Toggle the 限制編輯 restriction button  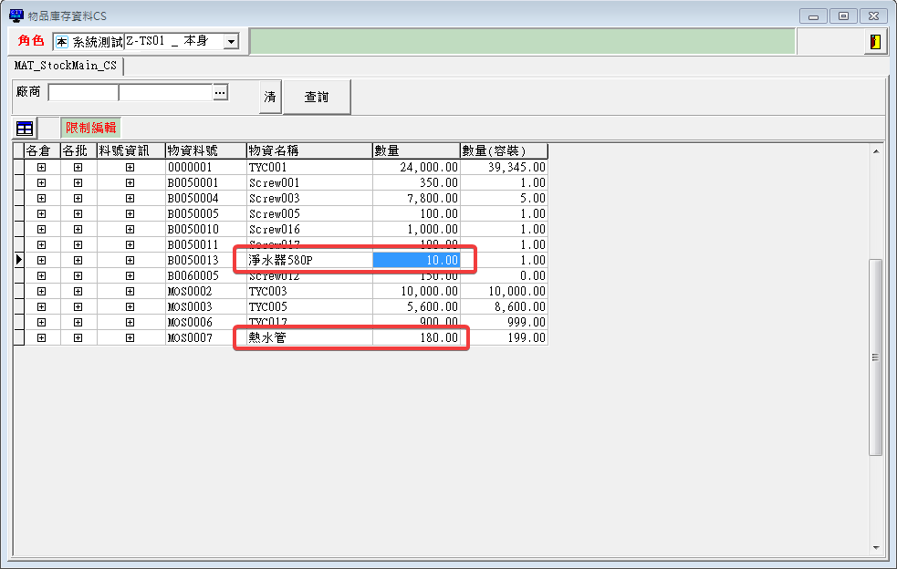pyautogui.click(x=90, y=129)
